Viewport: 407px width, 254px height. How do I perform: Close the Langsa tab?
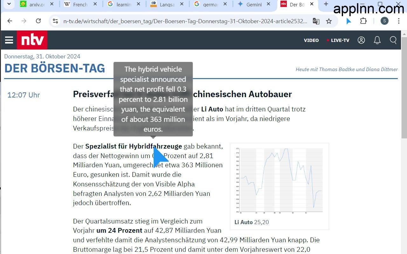182,4
